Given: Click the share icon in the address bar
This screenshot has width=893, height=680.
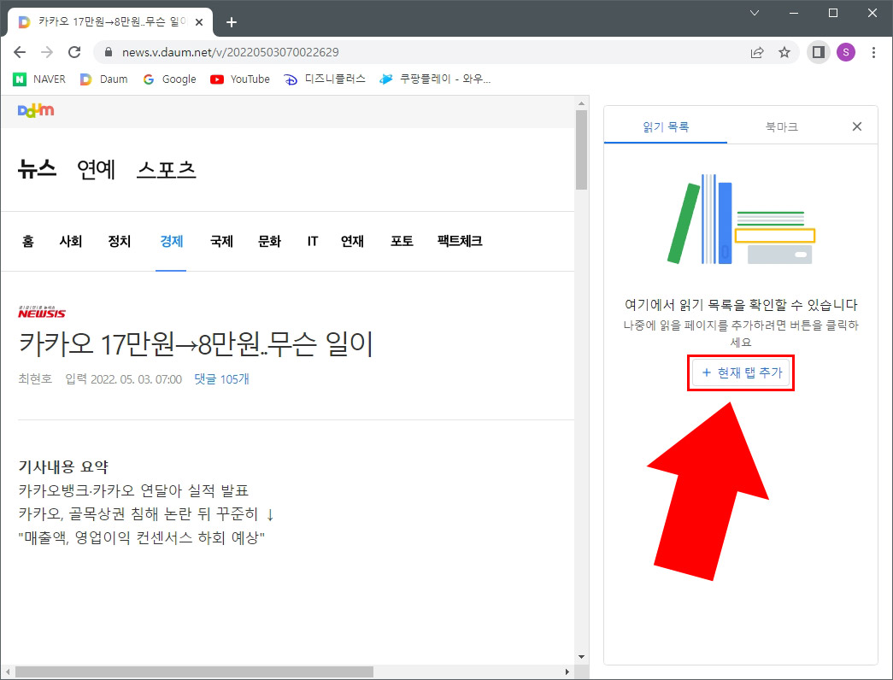Looking at the screenshot, I should pos(757,52).
